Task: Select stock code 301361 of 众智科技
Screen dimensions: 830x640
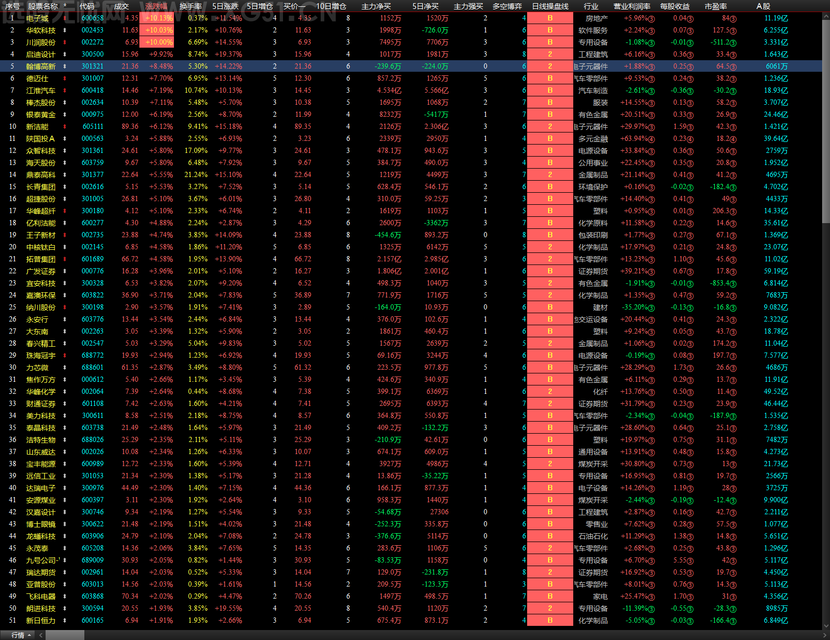Action: coord(93,151)
